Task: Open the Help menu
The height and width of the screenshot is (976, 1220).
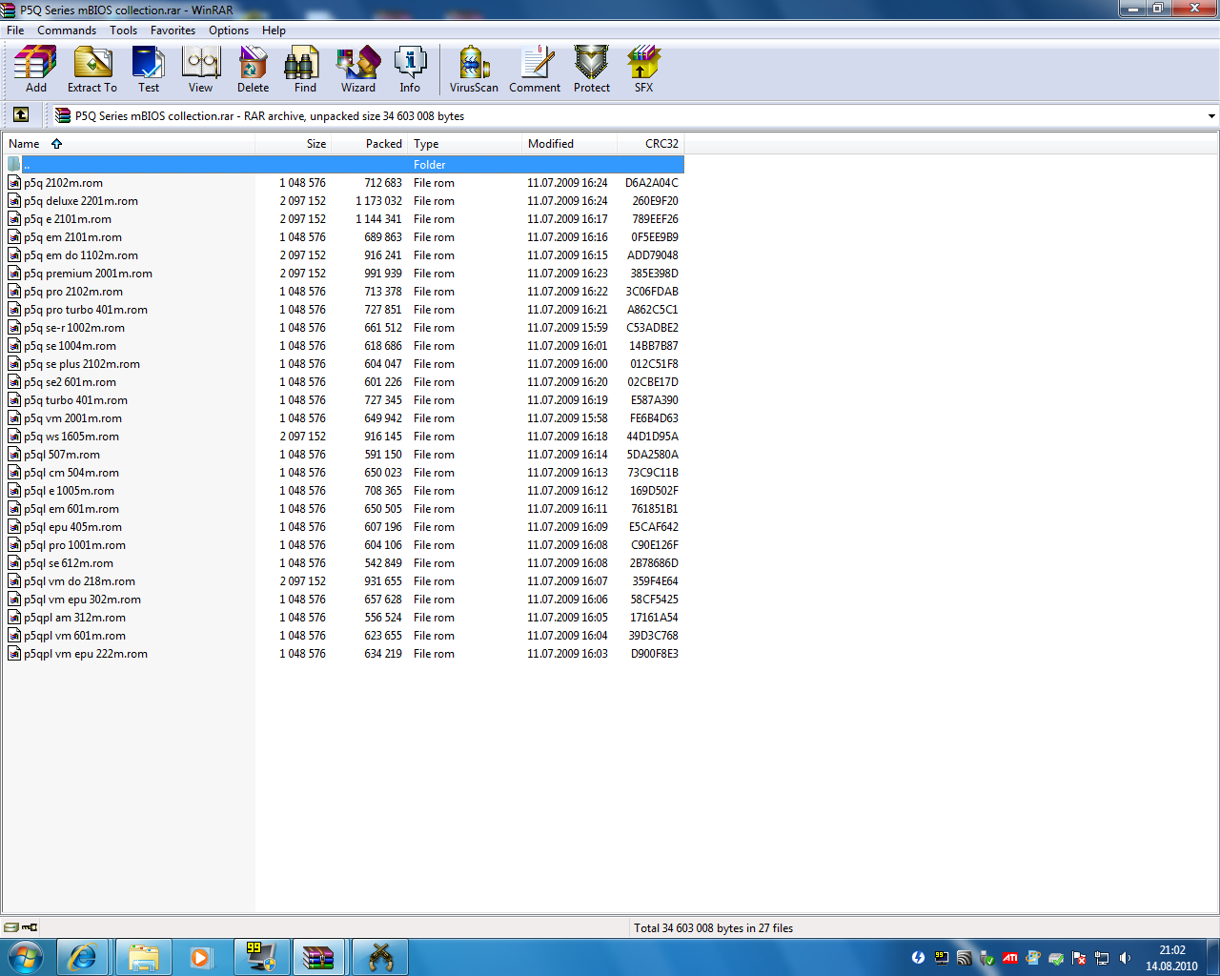Action: 274,30
